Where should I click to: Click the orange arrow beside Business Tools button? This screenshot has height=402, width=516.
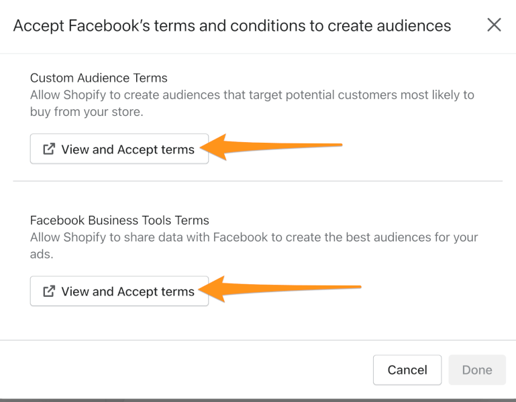[x=280, y=289]
